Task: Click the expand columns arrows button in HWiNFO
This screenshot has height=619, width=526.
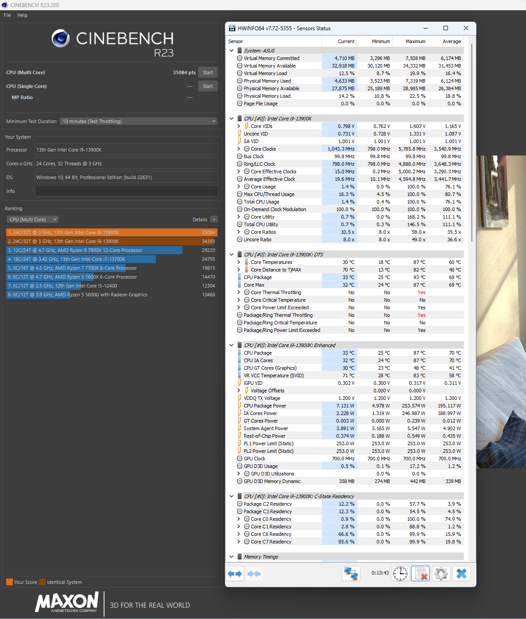Action: click(x=235, y=574)
